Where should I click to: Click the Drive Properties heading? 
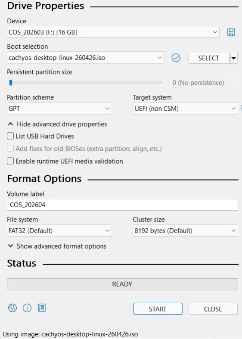(46, 6)
